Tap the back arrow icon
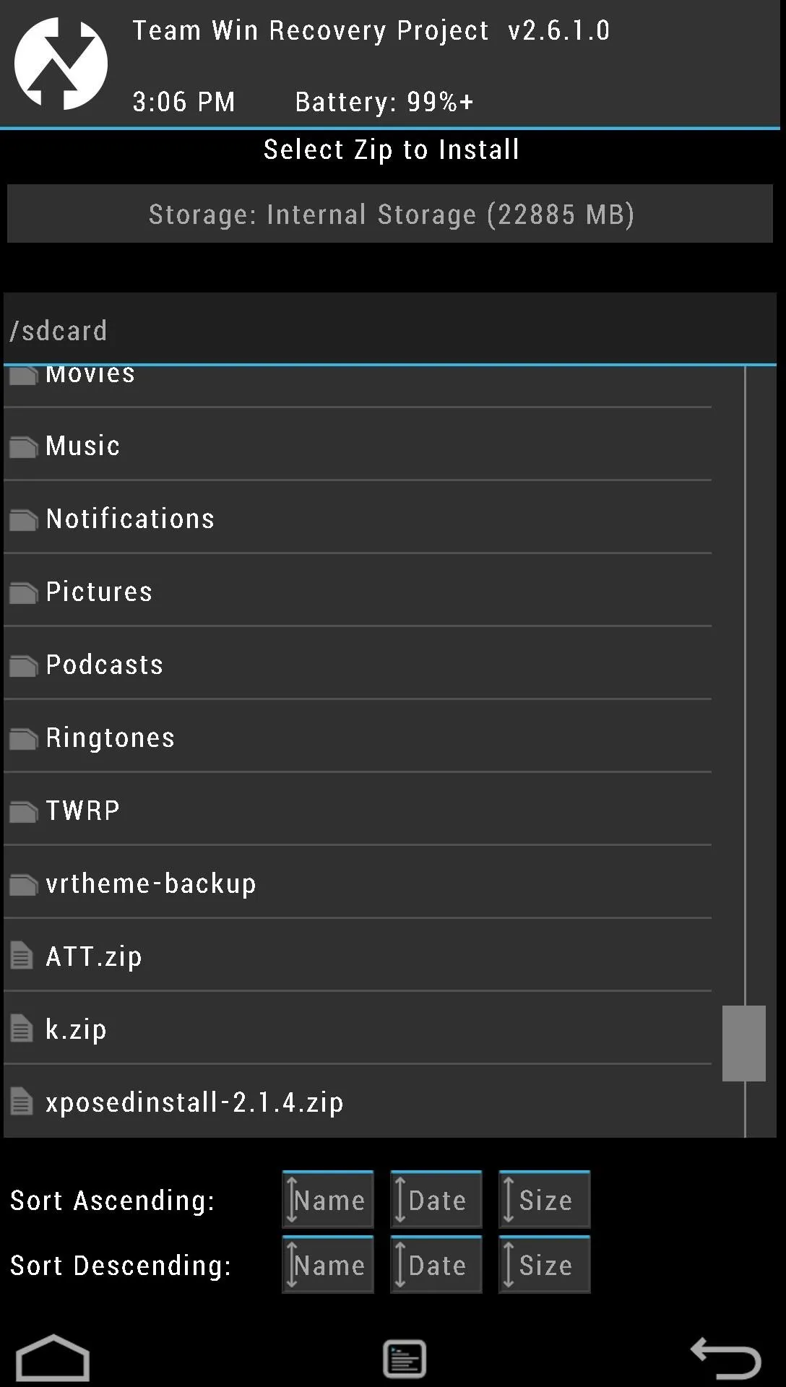Image resolution: width=786 pixels, height=1387 pixels. (x=726, y=1358)
